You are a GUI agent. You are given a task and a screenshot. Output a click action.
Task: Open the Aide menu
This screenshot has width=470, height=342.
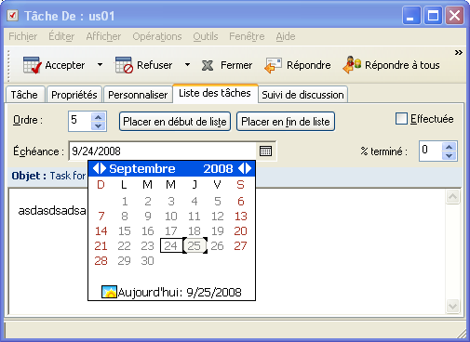click(286, 36)
